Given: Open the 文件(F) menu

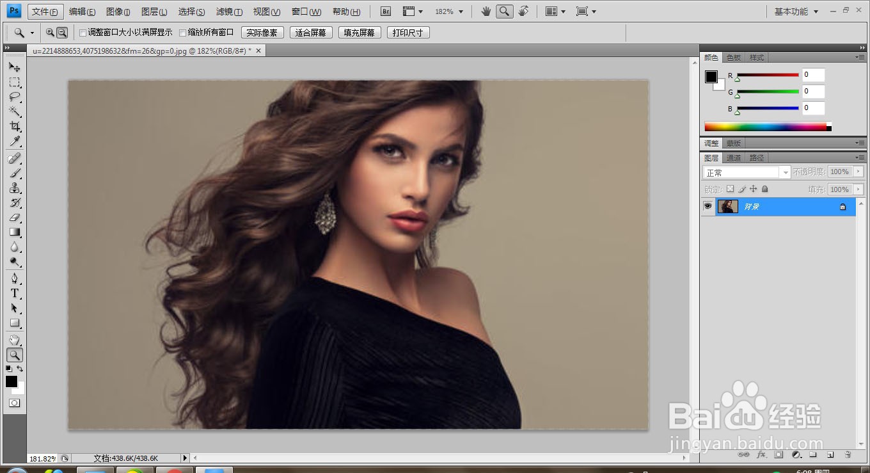Looking at the screenshot, I should 45,12.
